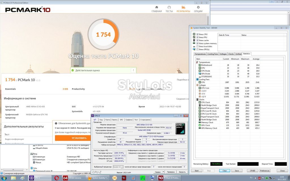Open Windows Explorer folder icon in taskbar
This screenshot has height=181, width=290.
pos(13,178)
